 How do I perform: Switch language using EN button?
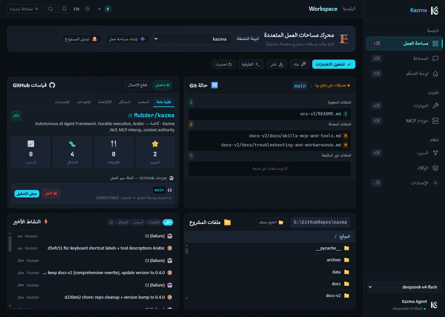76,9
